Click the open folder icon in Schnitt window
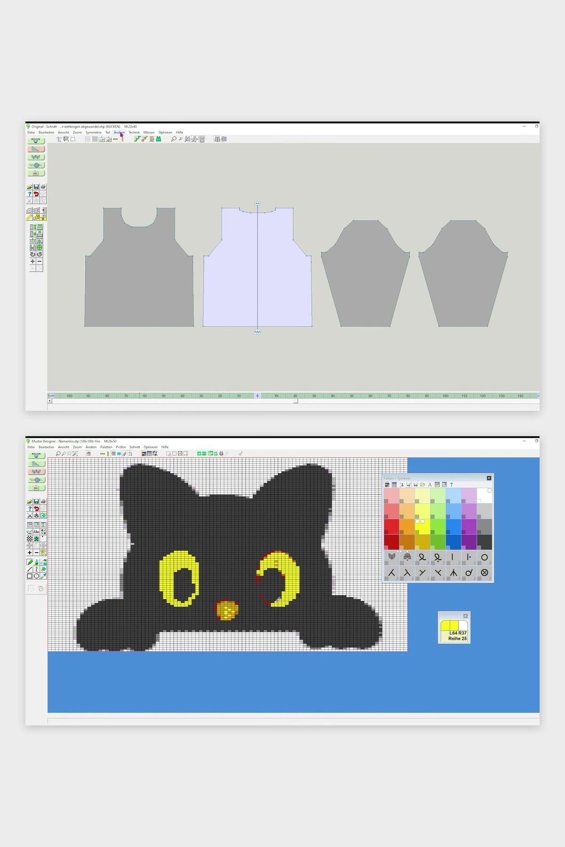 (30, 186)
